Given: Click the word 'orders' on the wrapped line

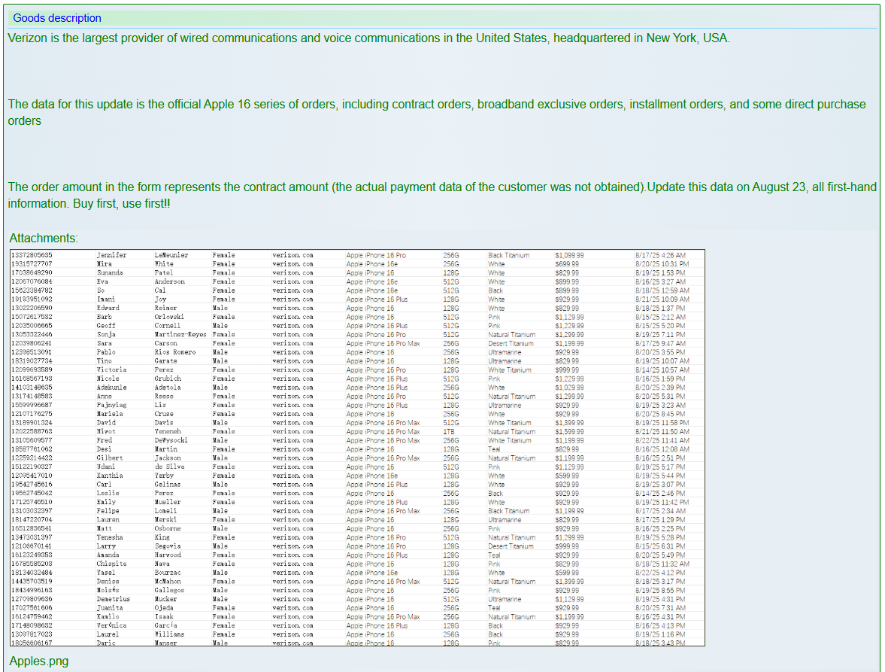Looking at the screenshot, I should [25, 121].
